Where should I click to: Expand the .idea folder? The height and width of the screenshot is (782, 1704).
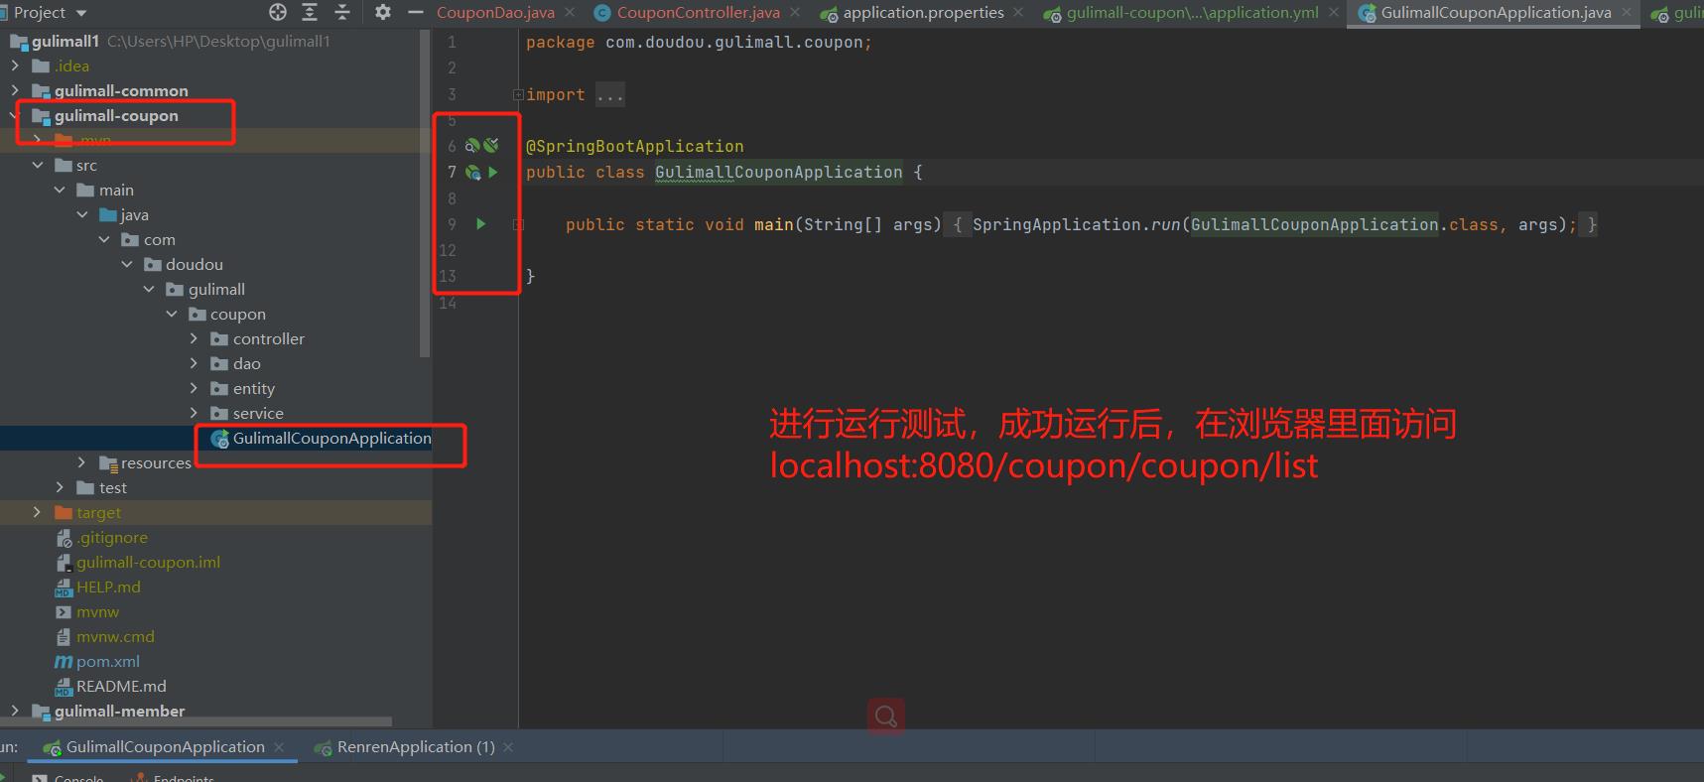[15, 65]
